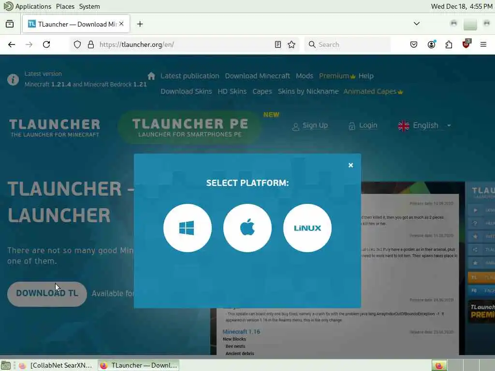Choose the Apple macOS platform icon
495x371 pixels.
pyautogui.click(x=247, y=228)
